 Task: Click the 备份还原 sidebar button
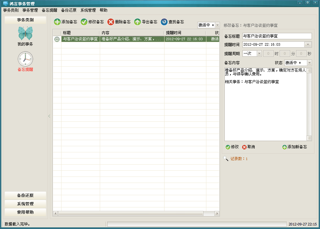tap(25, 196)
